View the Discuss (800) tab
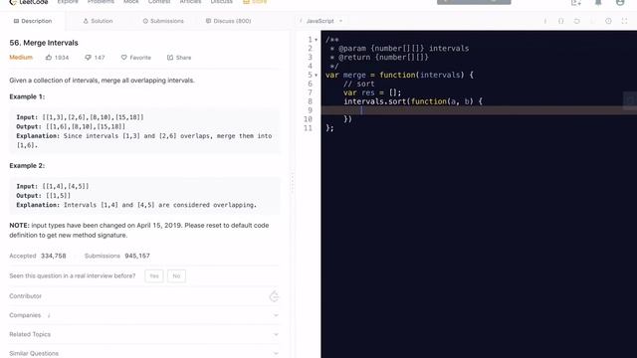 (228, 21)
